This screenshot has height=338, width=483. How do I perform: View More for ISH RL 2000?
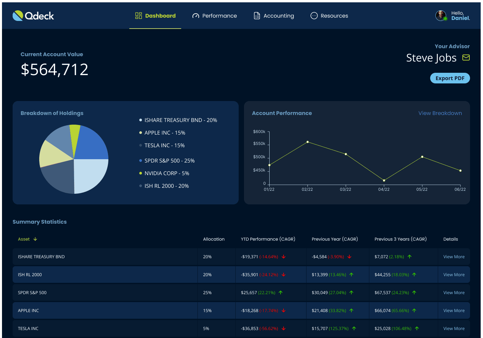[x=454, y=275]
